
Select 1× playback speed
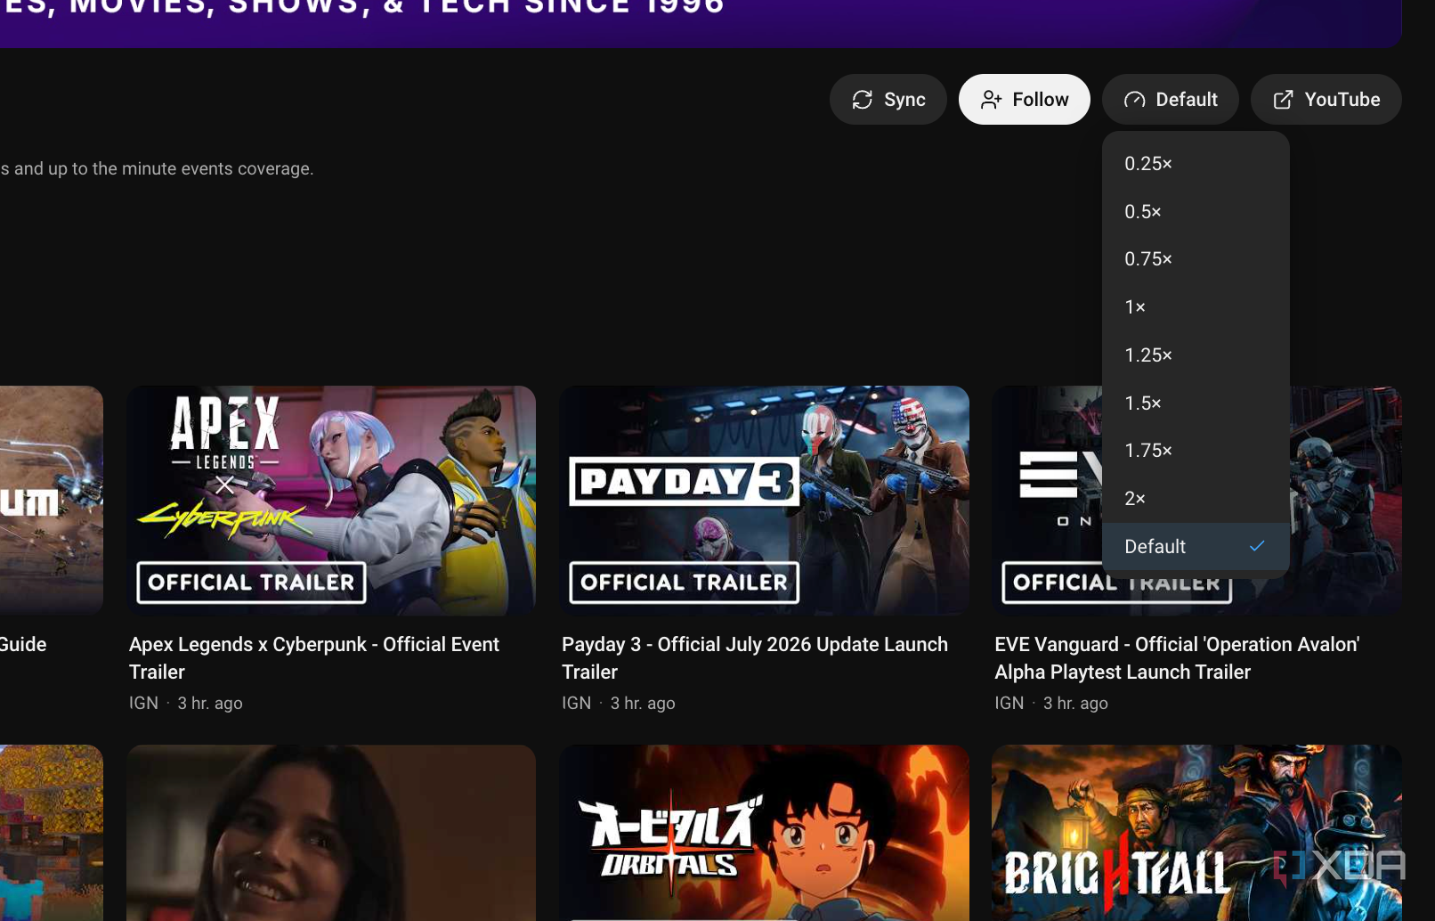point(1196,306)
